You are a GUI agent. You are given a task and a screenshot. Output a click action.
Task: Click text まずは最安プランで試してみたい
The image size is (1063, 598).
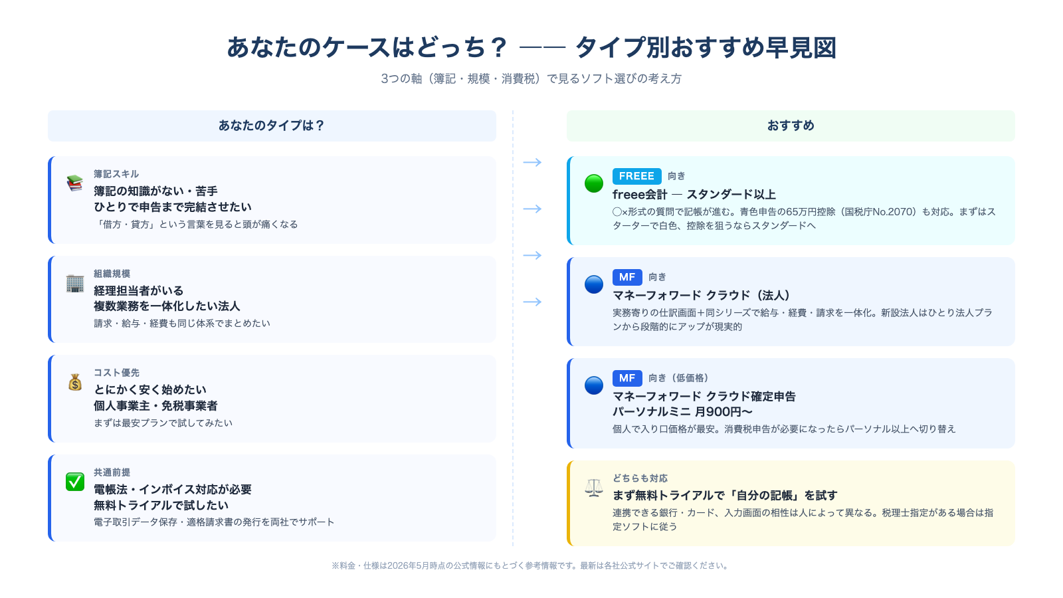click(x=163, y=423)
